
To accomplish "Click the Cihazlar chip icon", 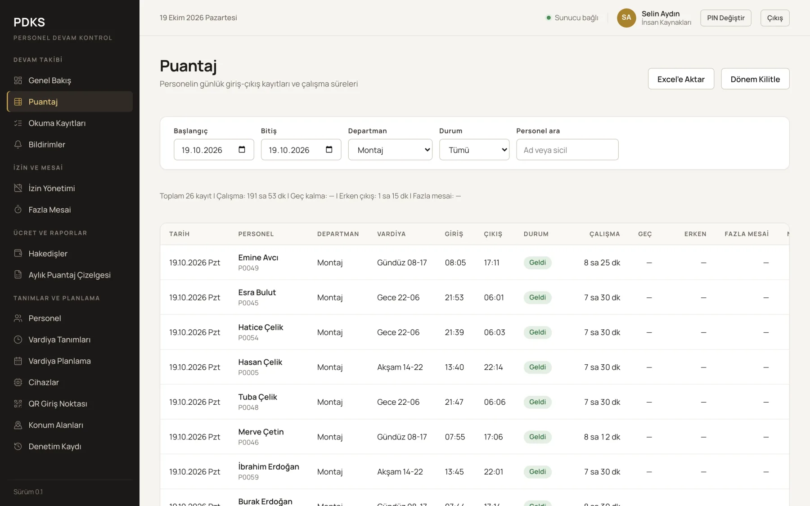I will (18, 382).
